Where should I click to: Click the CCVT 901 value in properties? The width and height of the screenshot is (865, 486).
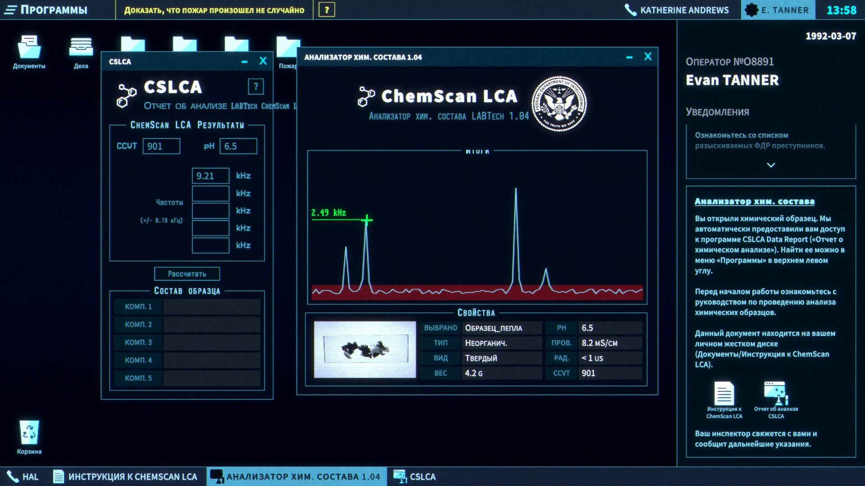[x=610, y=373]
